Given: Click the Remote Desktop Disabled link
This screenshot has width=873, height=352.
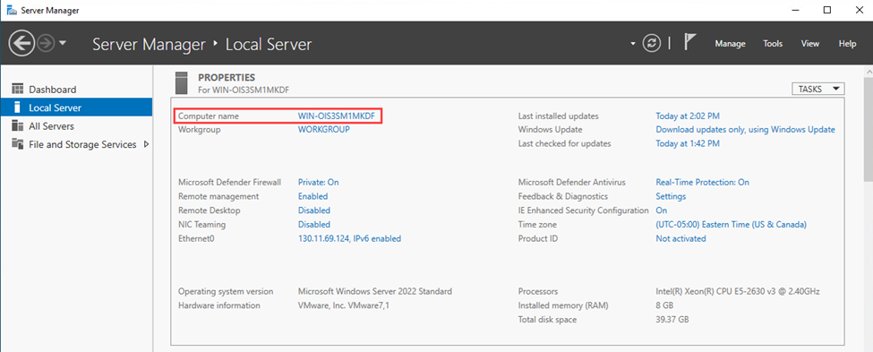Looking at the screenshot, I should click(x=314, y=210).
